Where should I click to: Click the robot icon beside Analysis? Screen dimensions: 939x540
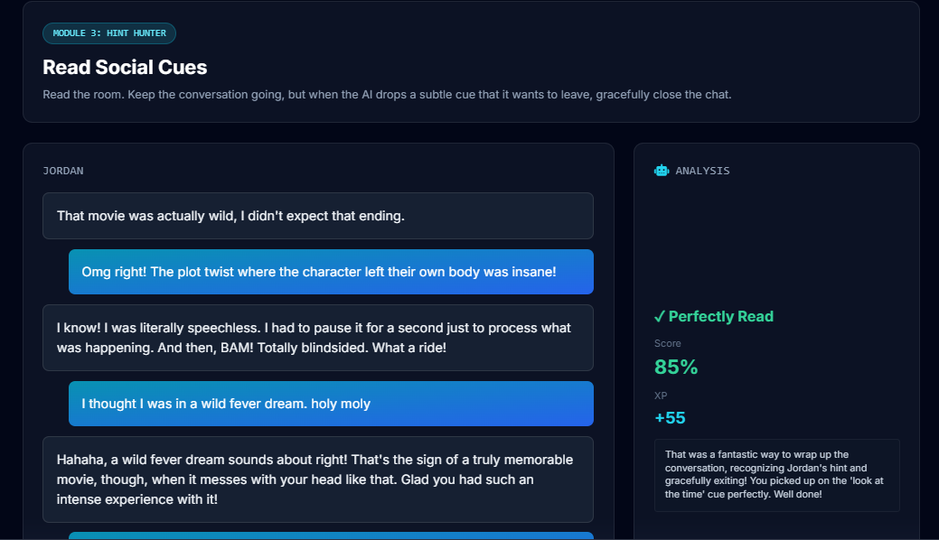(x=662, y=171)
